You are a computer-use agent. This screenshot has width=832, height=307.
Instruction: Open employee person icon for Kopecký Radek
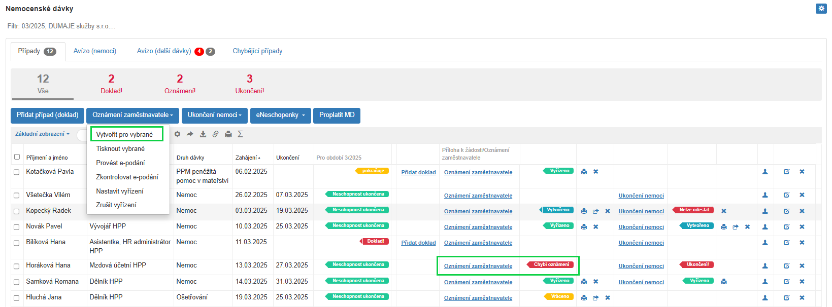(765, 211)
